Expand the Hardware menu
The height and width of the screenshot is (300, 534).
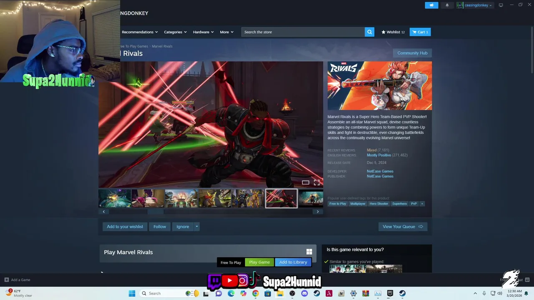pyautogui.click(x=203, y=32)
